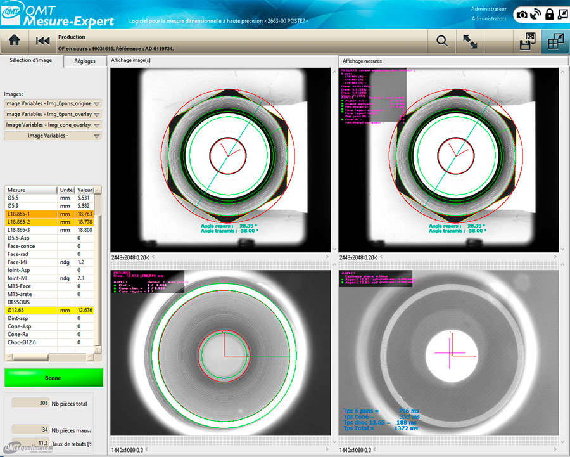The image size is (570, 457).
Task: Toggle the multi-image grid layout icon
Action: click(x=555, y=41)
